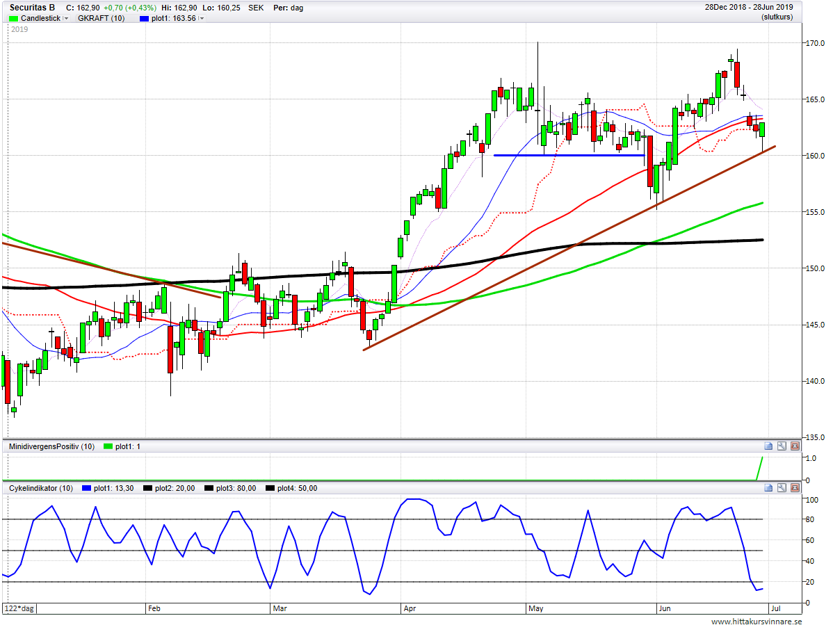
Task: Click the black plot2: 20,00 swatch
Action: (147, 489)
